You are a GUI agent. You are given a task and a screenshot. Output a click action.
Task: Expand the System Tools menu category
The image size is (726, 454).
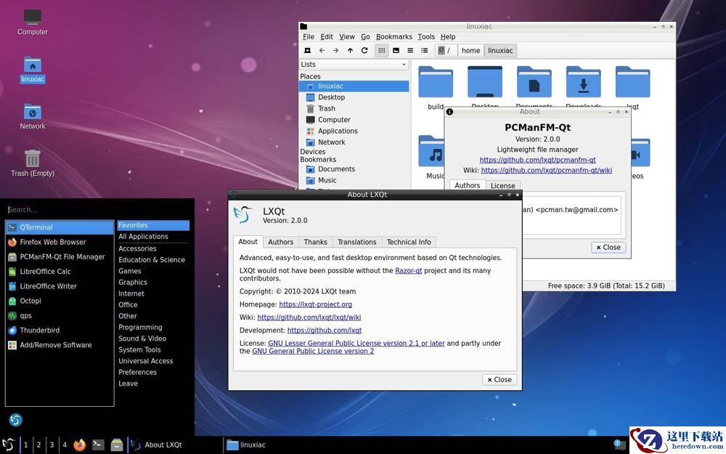[x=153, y=350]
